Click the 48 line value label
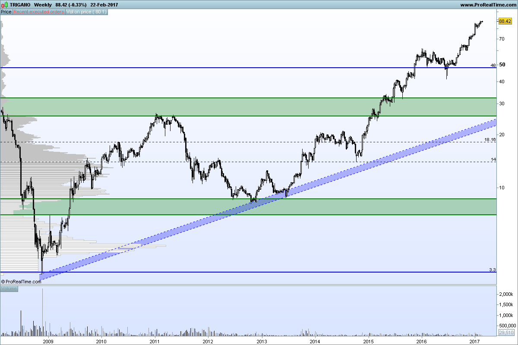Viewport: 518px width, 345px height. tap(493, 66)
